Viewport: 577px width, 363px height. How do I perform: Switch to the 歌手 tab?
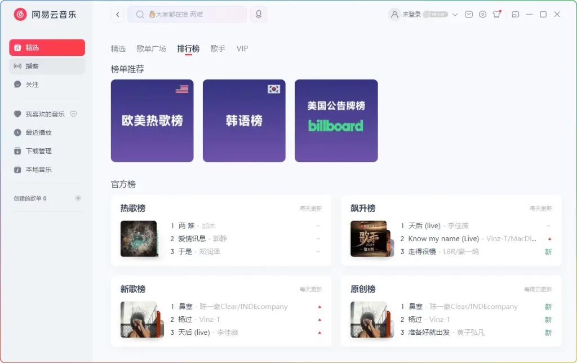[x=218, y=48]
